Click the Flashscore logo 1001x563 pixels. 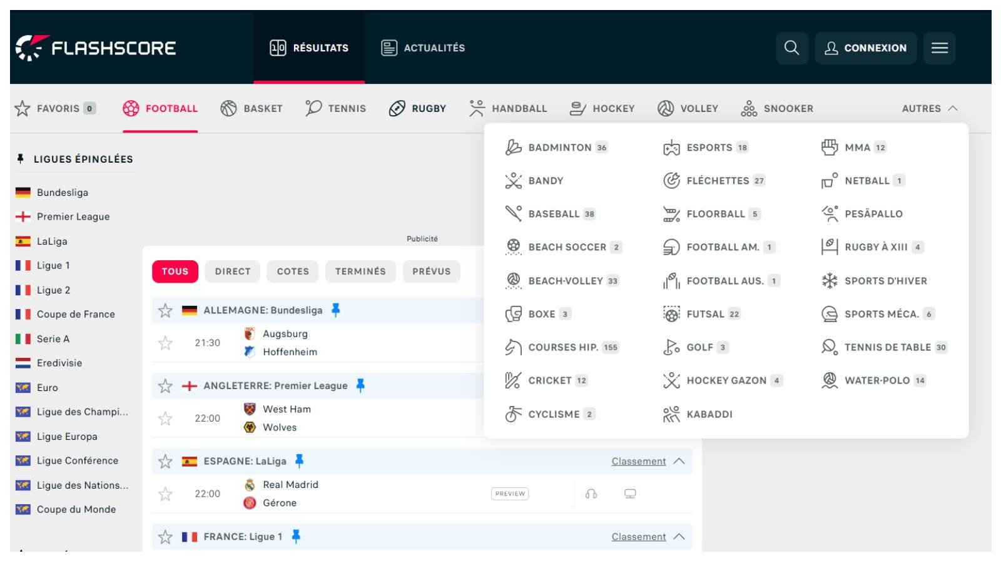tap(96, 48)
